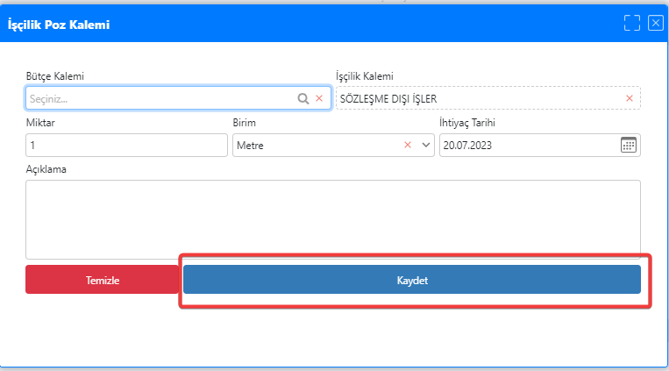Clear the Bütçe Kalemi field with its red X

(x=319, y=99)
